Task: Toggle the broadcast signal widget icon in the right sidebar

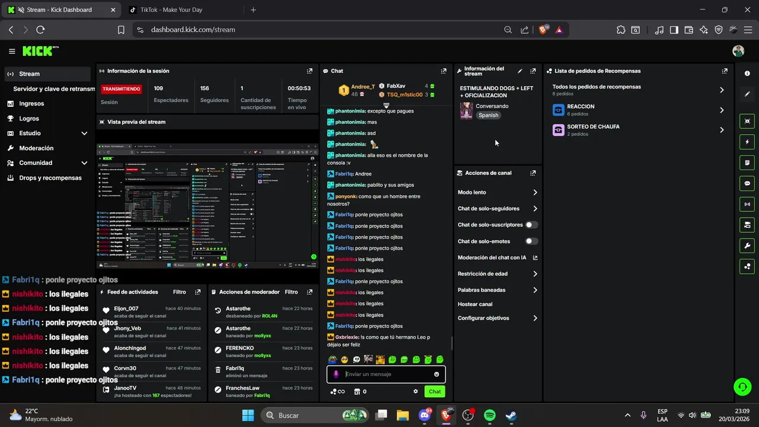Action: click(x=747, y=204)
